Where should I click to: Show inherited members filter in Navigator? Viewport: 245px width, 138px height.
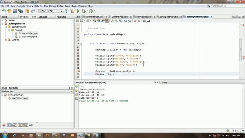4,125
